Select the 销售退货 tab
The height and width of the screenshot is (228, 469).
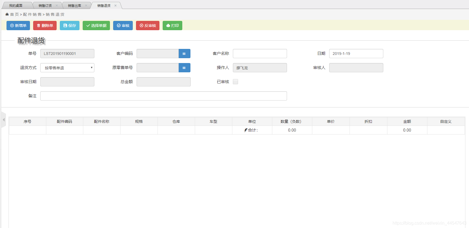click(x=104, y=5)
